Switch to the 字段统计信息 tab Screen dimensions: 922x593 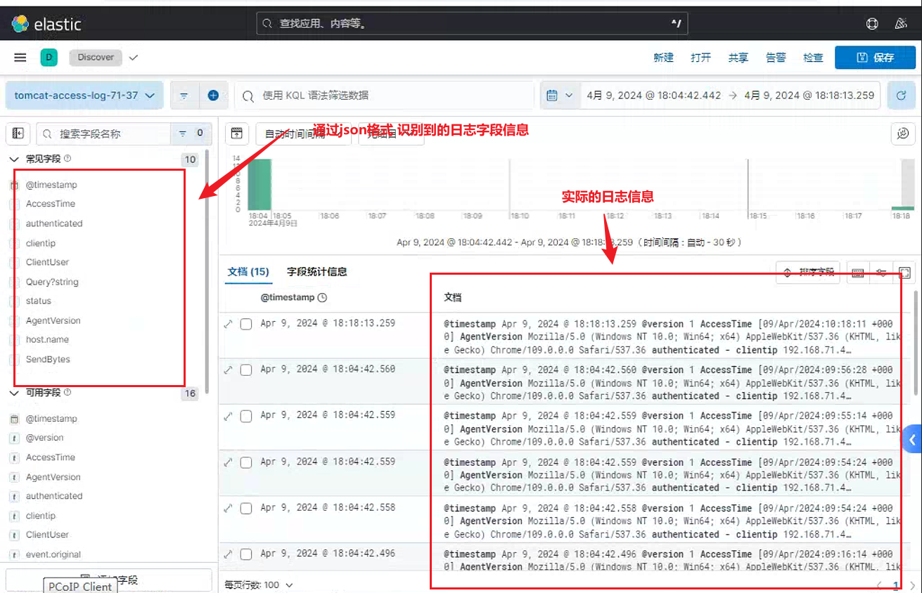317,272
